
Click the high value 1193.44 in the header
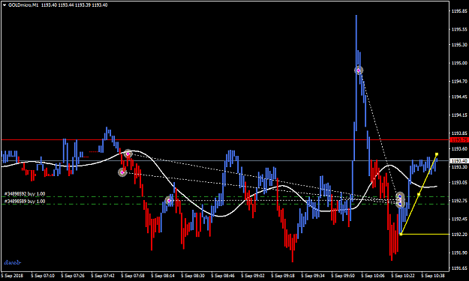pos(65,5)
